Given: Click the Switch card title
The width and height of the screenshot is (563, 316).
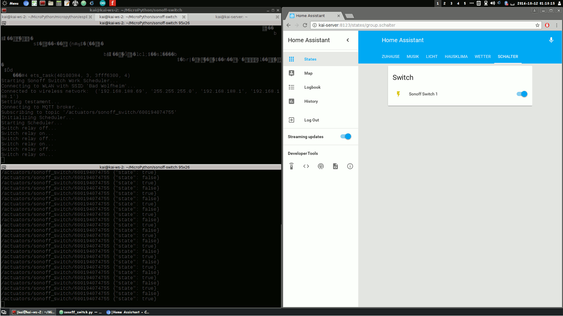Looking at the screenshot, I should coord(403,78).
